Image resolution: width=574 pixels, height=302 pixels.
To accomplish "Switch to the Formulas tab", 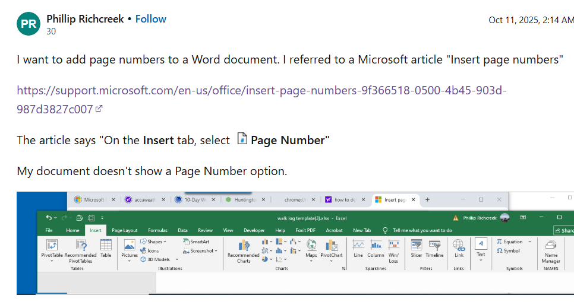I will point(158,230).
